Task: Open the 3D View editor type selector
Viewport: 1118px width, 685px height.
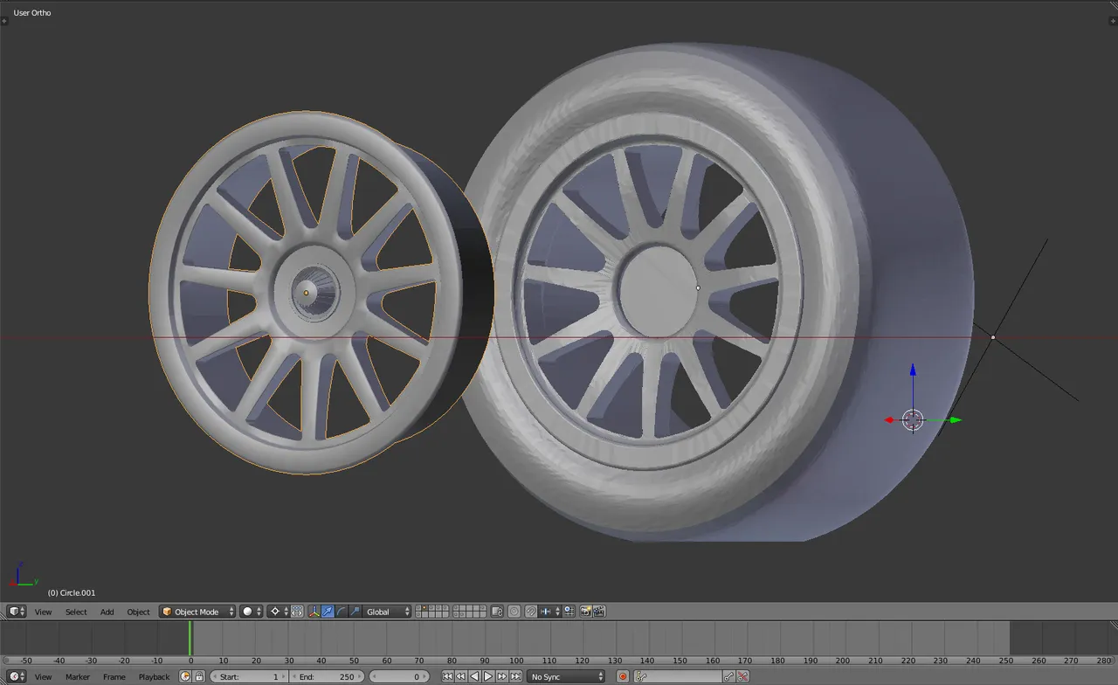Action: point(16,612)
